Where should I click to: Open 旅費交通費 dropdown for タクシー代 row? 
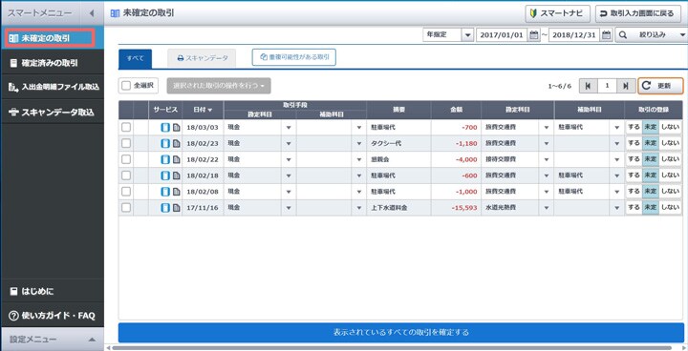tap(547, 143)
